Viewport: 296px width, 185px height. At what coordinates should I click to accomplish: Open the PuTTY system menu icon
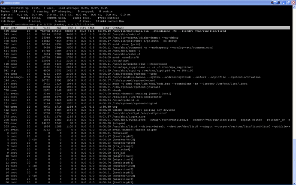point(2,3)
